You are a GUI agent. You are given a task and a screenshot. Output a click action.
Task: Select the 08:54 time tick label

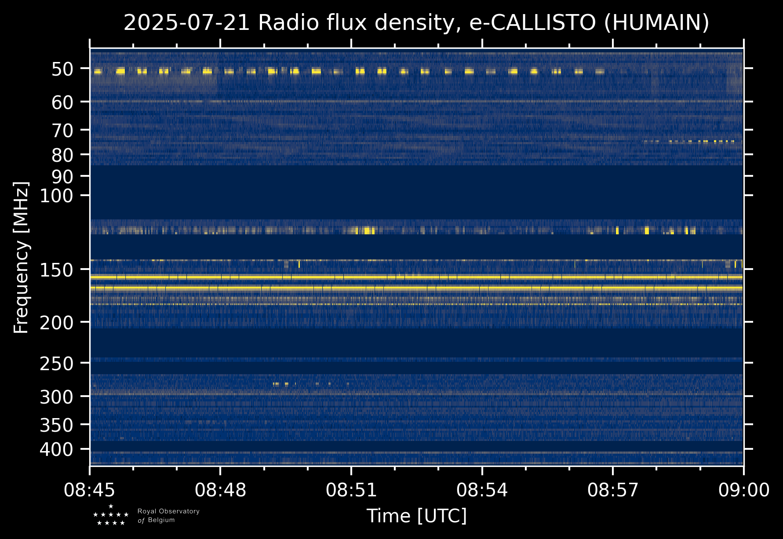pyautogui.click(x=482, y=490)
